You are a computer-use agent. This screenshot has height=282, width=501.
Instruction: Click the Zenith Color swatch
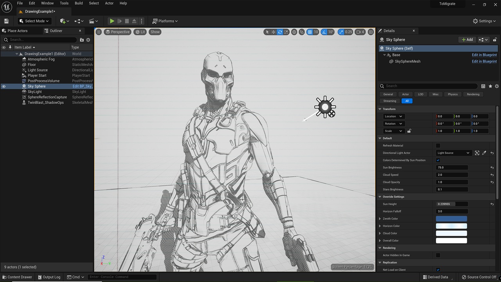click(x=451, y=219)
